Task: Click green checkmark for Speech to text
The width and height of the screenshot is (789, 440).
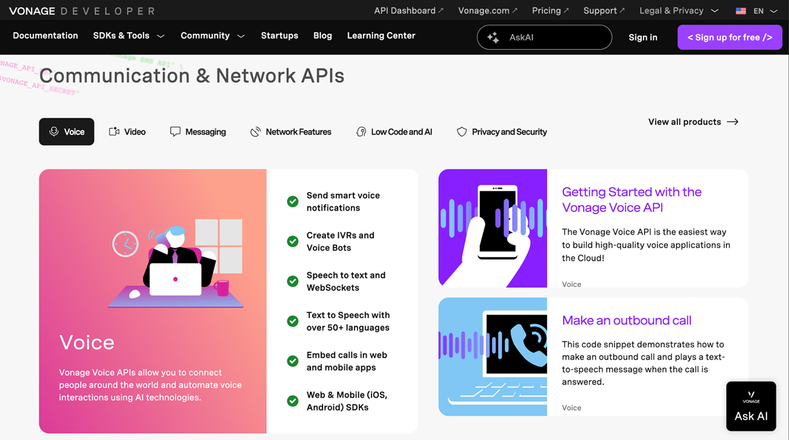Action: (293, 281)
